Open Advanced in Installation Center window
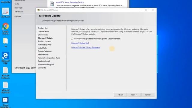This screenshot has width=192, height=108. [x=19, y=12]
